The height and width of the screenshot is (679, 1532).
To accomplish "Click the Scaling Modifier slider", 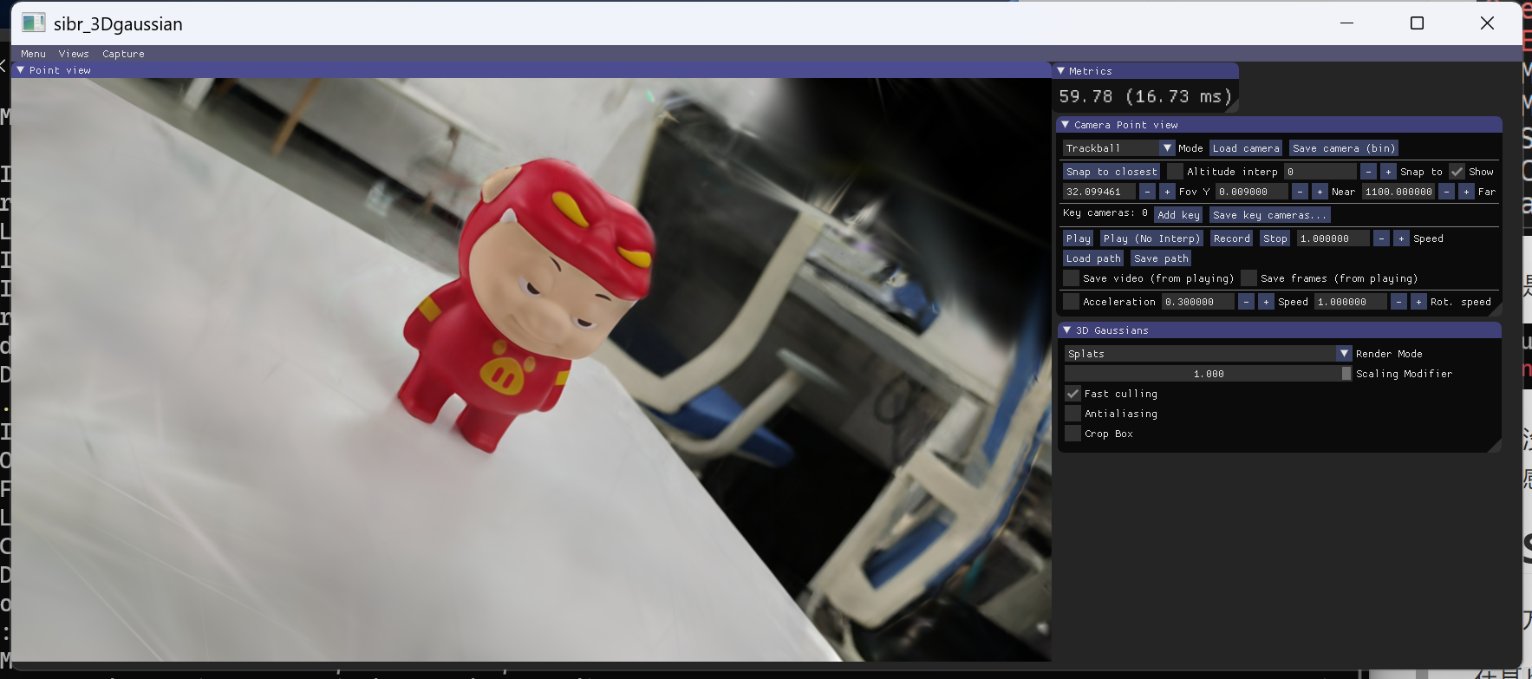I will (1208, 374).
